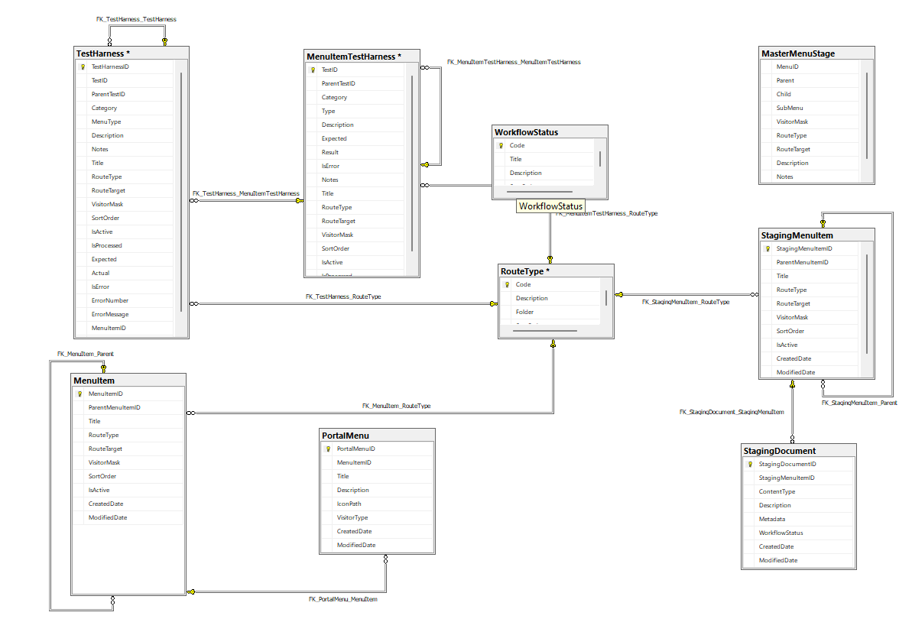Click the key icon beside PortalMenuID

pyautogui.click(x=328, y=449)
